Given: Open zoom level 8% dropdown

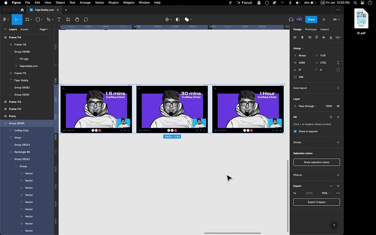Looking at the screenshot, I should pos(336,20).
